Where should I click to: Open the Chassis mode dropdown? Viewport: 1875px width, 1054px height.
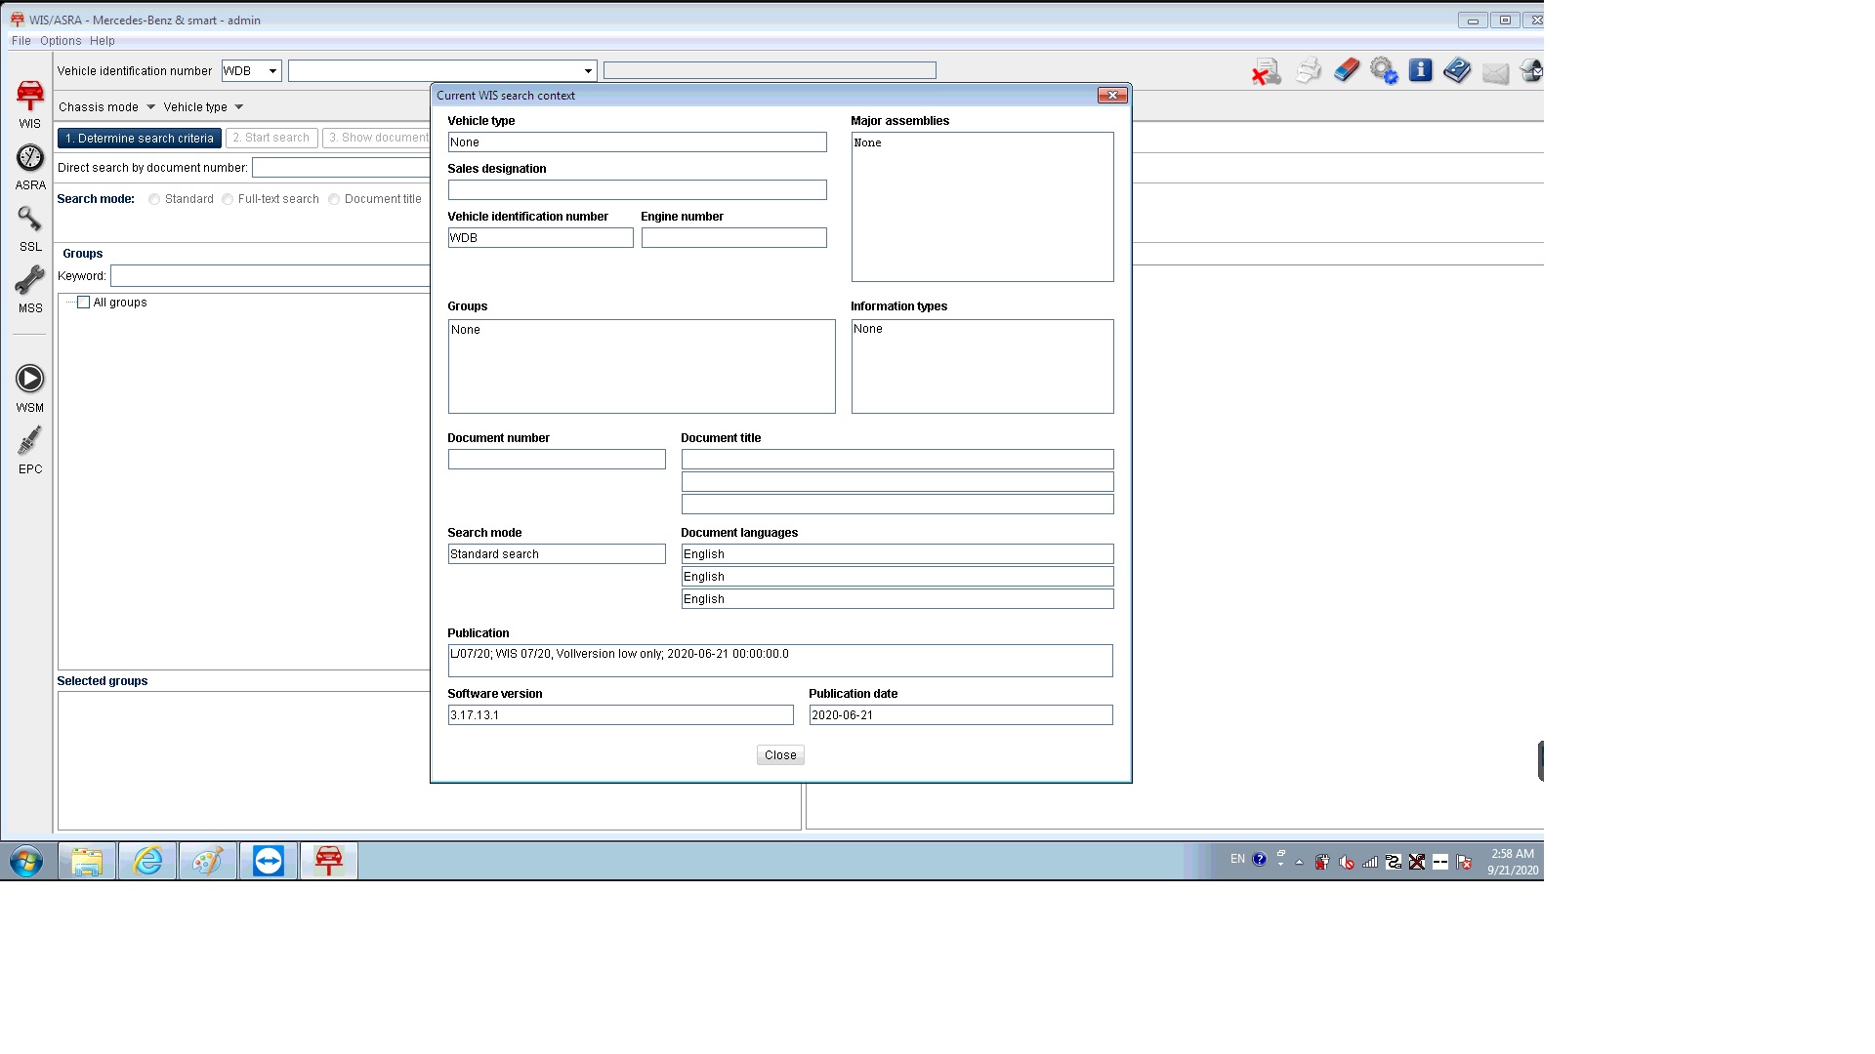(x=106, y=107)
